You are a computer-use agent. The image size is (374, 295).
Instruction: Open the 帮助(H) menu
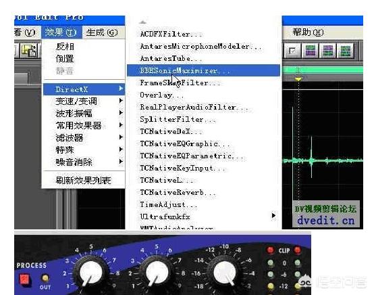click(x=308, y=32)
